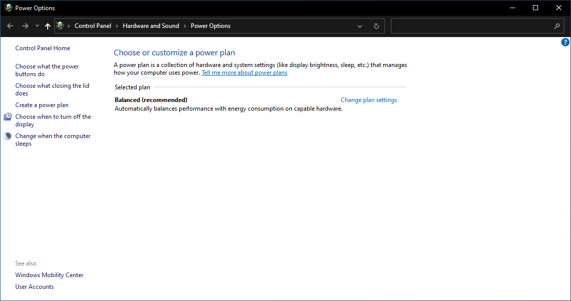Click inside the Control Panel search box
571x301 pixels.
click(x=472, y=26)
